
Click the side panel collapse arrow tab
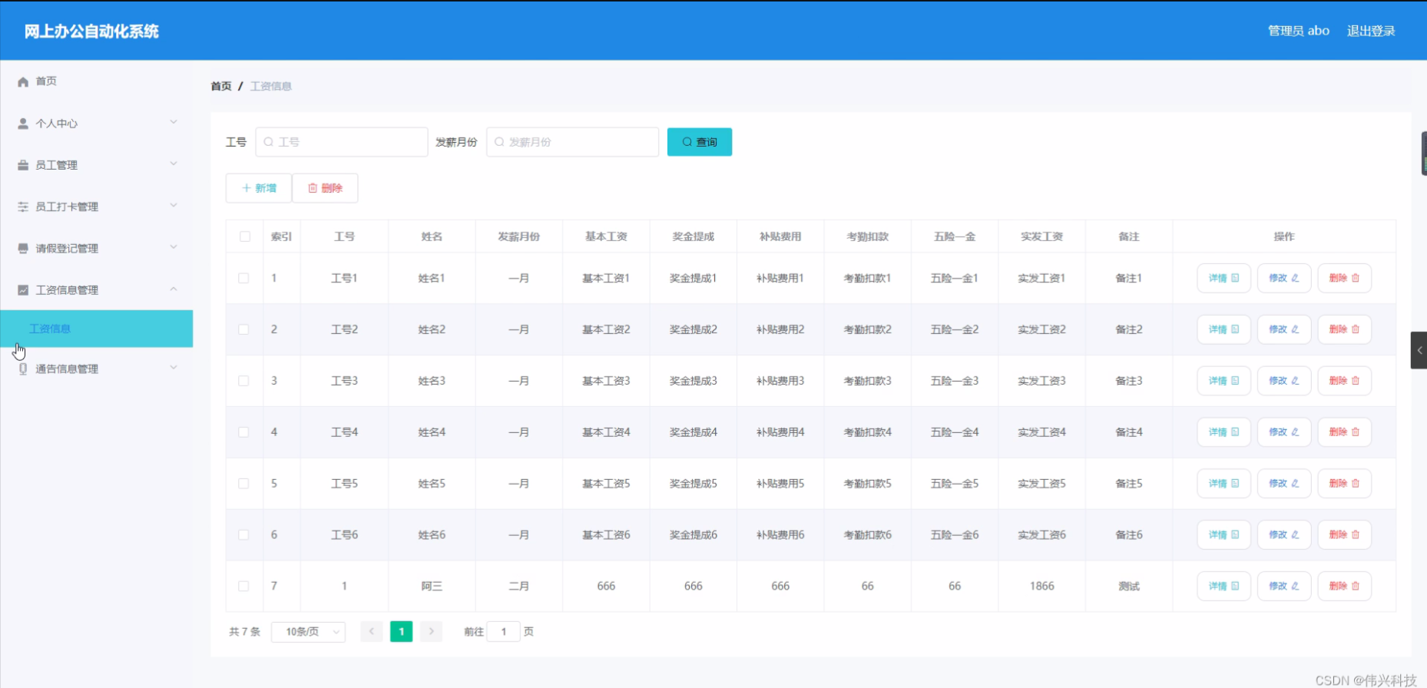(1419, 350)
